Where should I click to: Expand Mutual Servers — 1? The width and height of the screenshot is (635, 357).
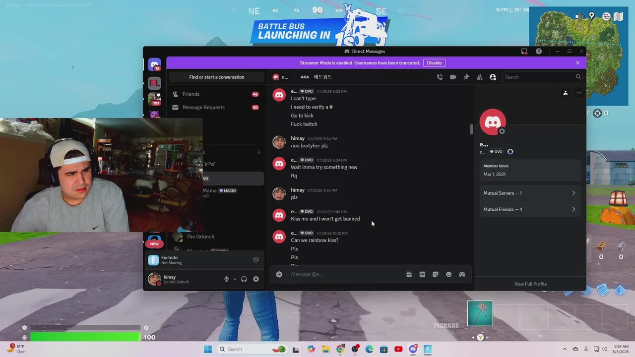point(530,193)
